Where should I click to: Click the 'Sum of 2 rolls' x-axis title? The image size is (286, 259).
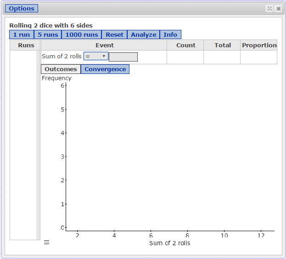[170, 243]
